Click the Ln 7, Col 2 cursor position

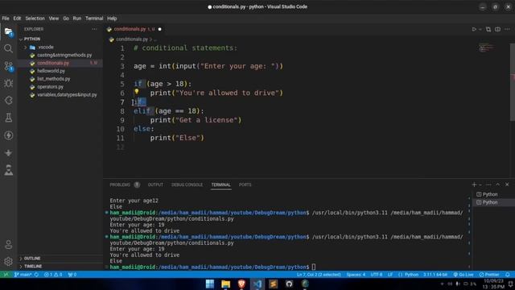pyautogui.click(x=319, y=274)
